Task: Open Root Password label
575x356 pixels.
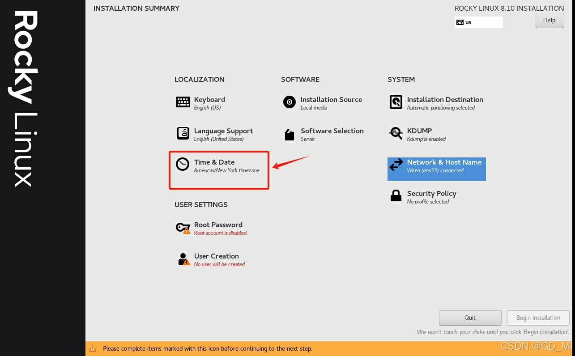Action: pyautogui.click(x=218, y=225)
